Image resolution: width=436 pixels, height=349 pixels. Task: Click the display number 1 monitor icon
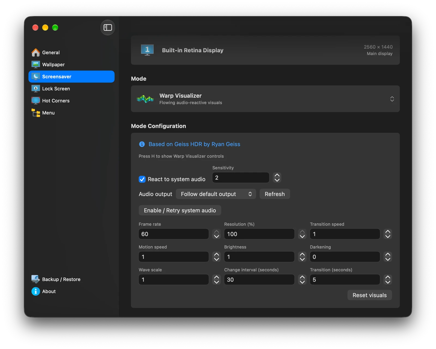147,50
